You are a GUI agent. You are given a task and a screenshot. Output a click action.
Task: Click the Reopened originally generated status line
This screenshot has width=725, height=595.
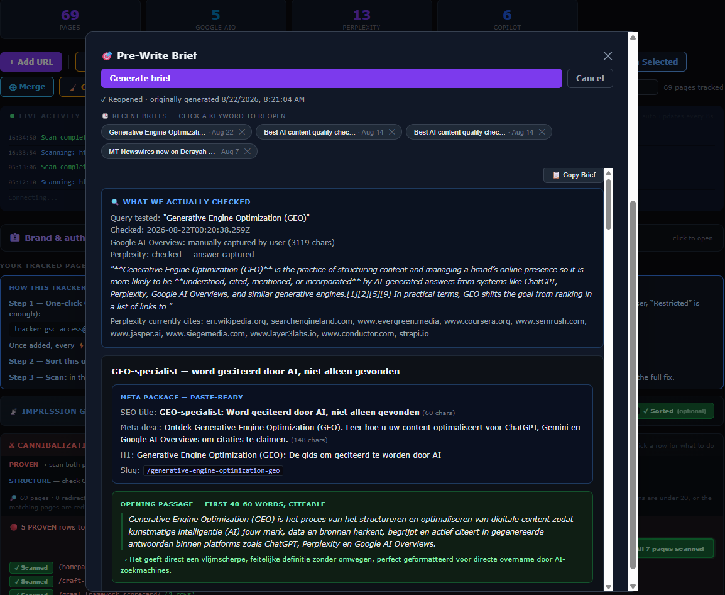pos(203,99)
